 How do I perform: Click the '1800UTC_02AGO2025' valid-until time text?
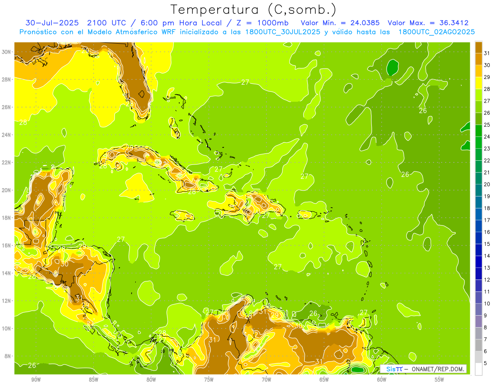pyautogui.click(x=437, y=32)
